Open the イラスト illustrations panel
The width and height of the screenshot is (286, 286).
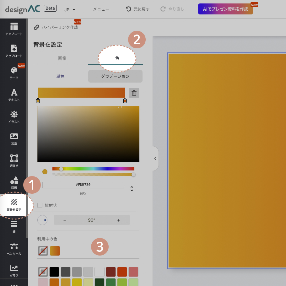pos(14,117)
